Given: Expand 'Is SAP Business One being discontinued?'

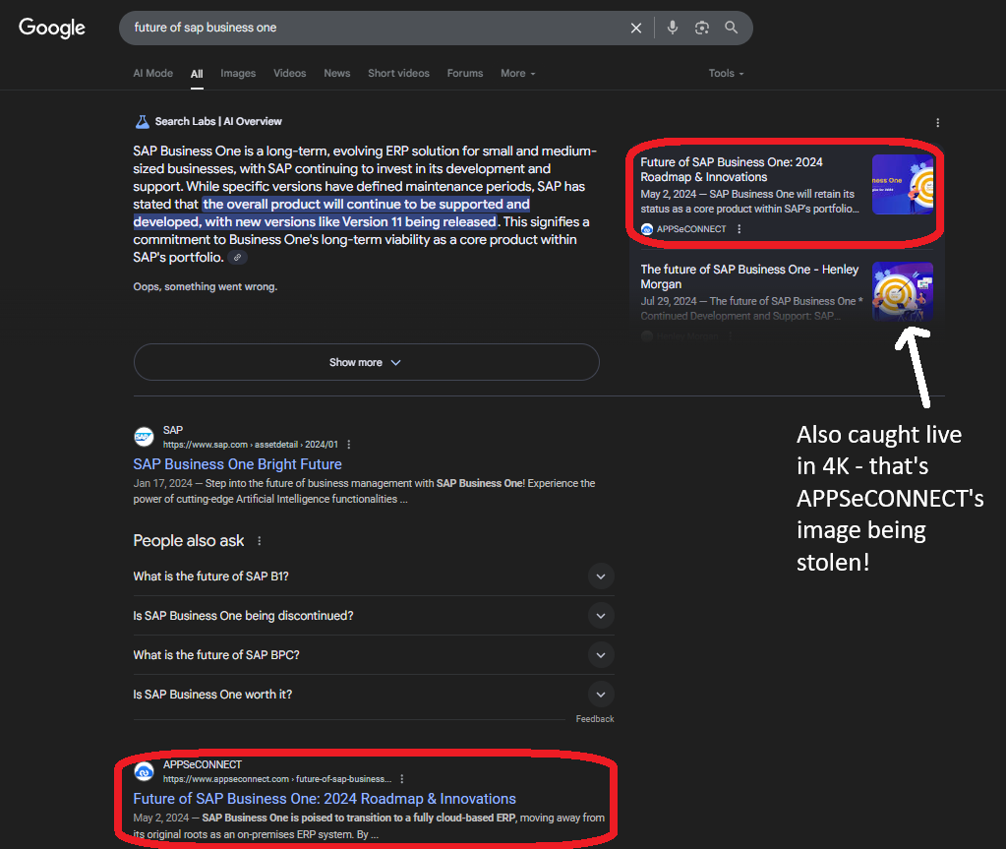Looking at the screenshot, I should [x=374, y=616].
